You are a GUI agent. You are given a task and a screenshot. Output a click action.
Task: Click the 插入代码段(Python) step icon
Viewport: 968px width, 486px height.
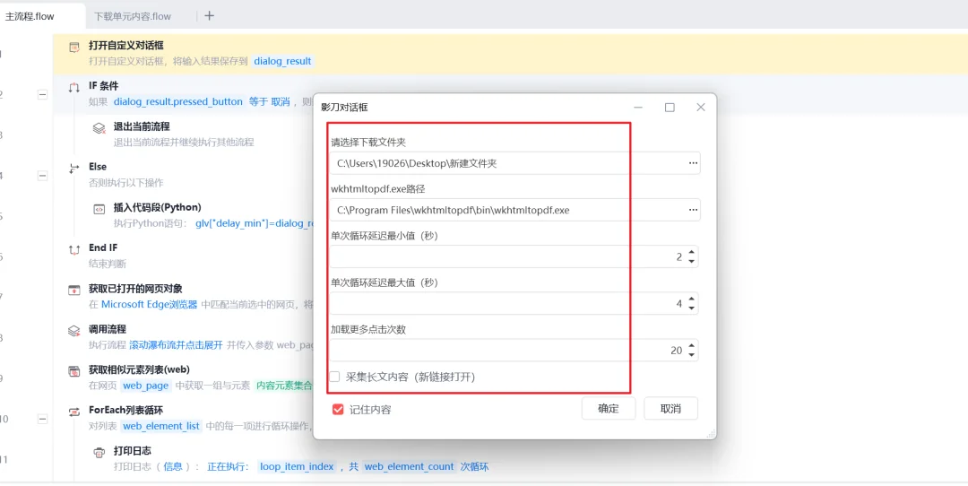click(x=99, y=209)
